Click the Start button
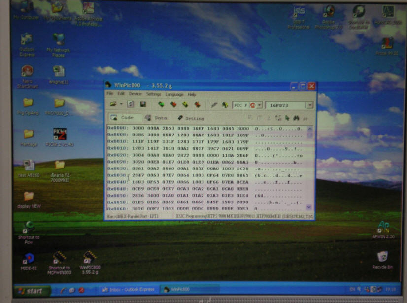407x303 pixels. pos(32,291)
